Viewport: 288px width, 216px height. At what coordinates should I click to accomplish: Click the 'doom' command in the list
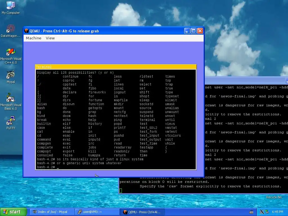click(66, 116)
